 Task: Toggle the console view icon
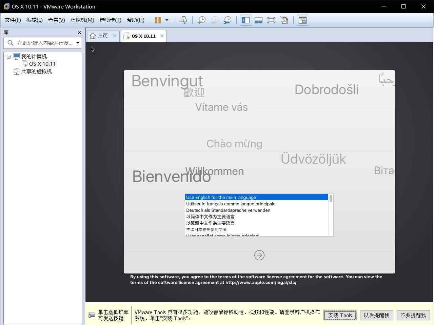(302, 20)
